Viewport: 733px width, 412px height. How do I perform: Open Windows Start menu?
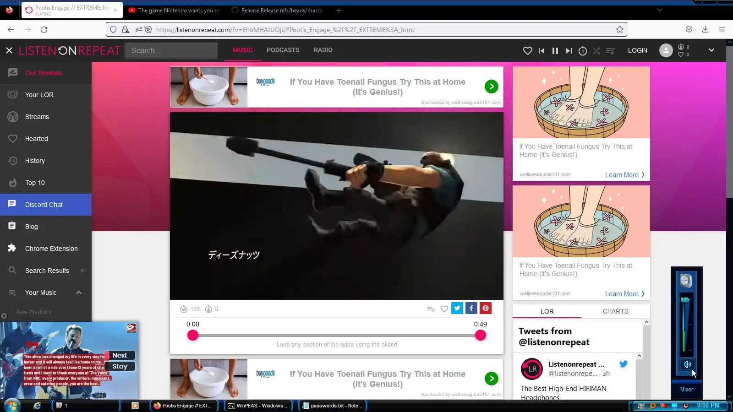pos(11,406)
